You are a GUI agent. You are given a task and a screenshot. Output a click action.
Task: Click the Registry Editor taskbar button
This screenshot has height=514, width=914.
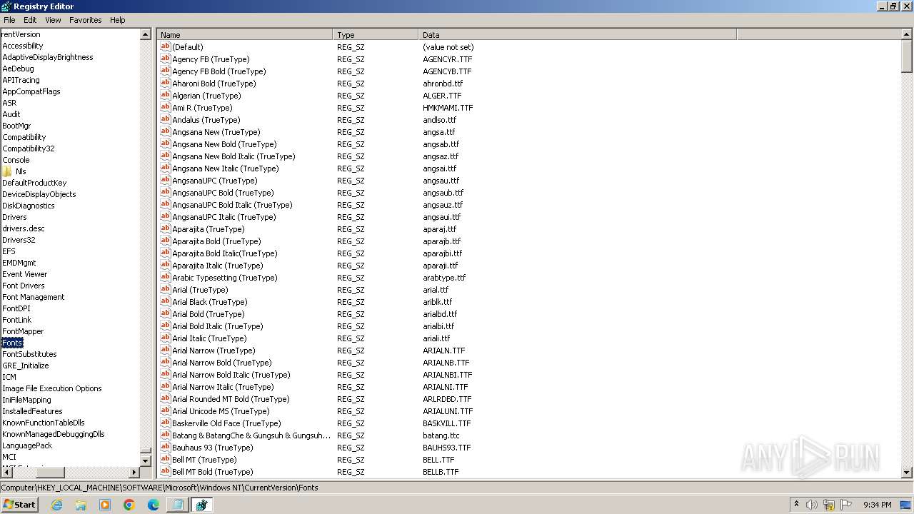pos(201,505)
